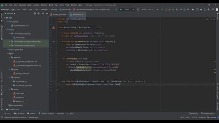The height and width of the screenshot is (123, 219).
Task: Open the Terminal tool window
Action: click(31, 113)
